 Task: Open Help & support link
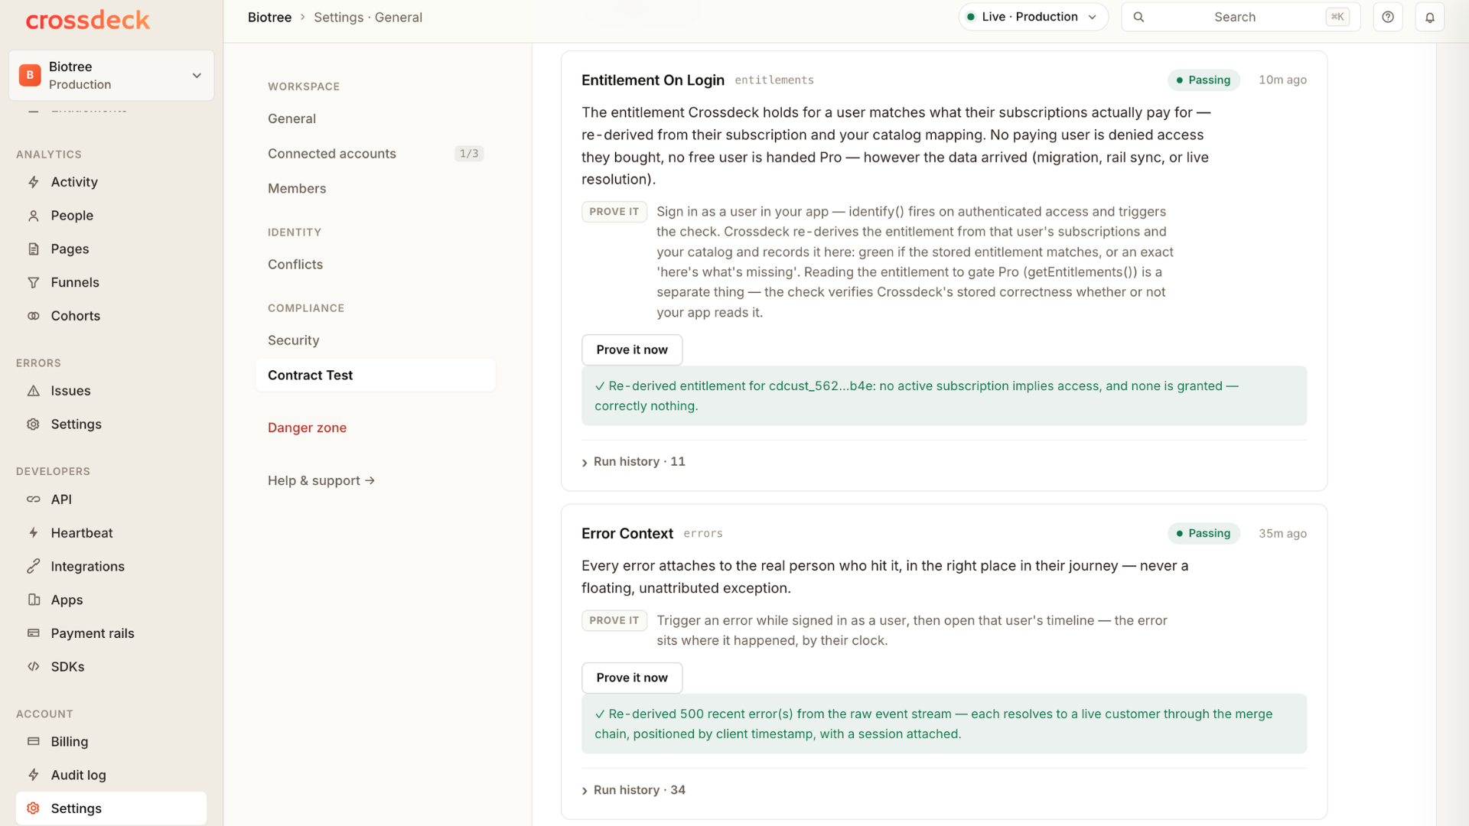321,480
